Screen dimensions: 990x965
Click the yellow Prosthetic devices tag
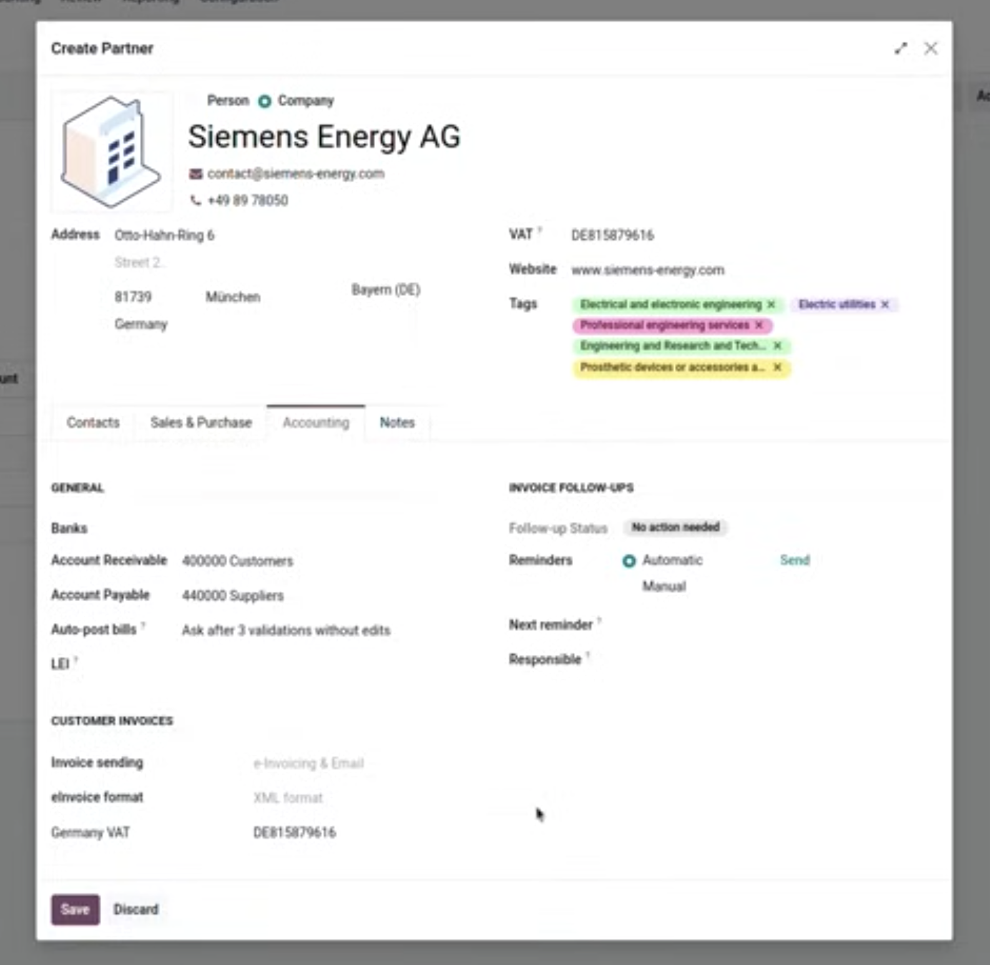671,367
